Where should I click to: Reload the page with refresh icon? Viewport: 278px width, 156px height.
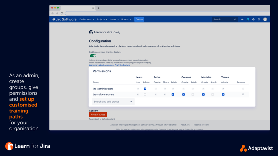coord(62,13)
